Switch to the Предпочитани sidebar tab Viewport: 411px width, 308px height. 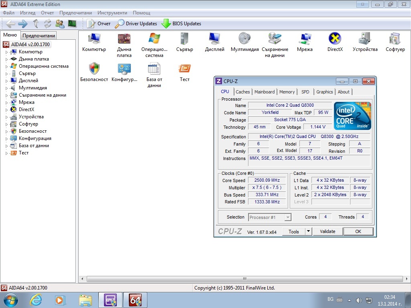pyautogui.click(x=39, y=36)
